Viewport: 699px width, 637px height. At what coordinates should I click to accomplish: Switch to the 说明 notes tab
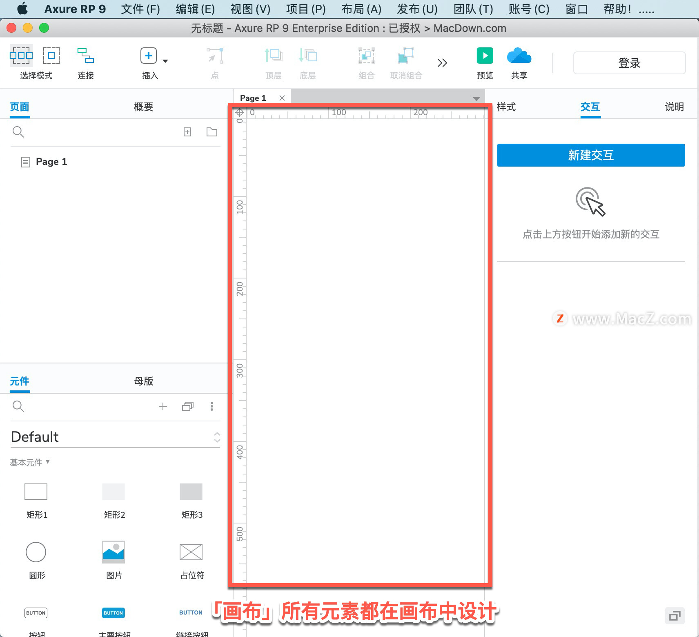(x=675, y=107)
